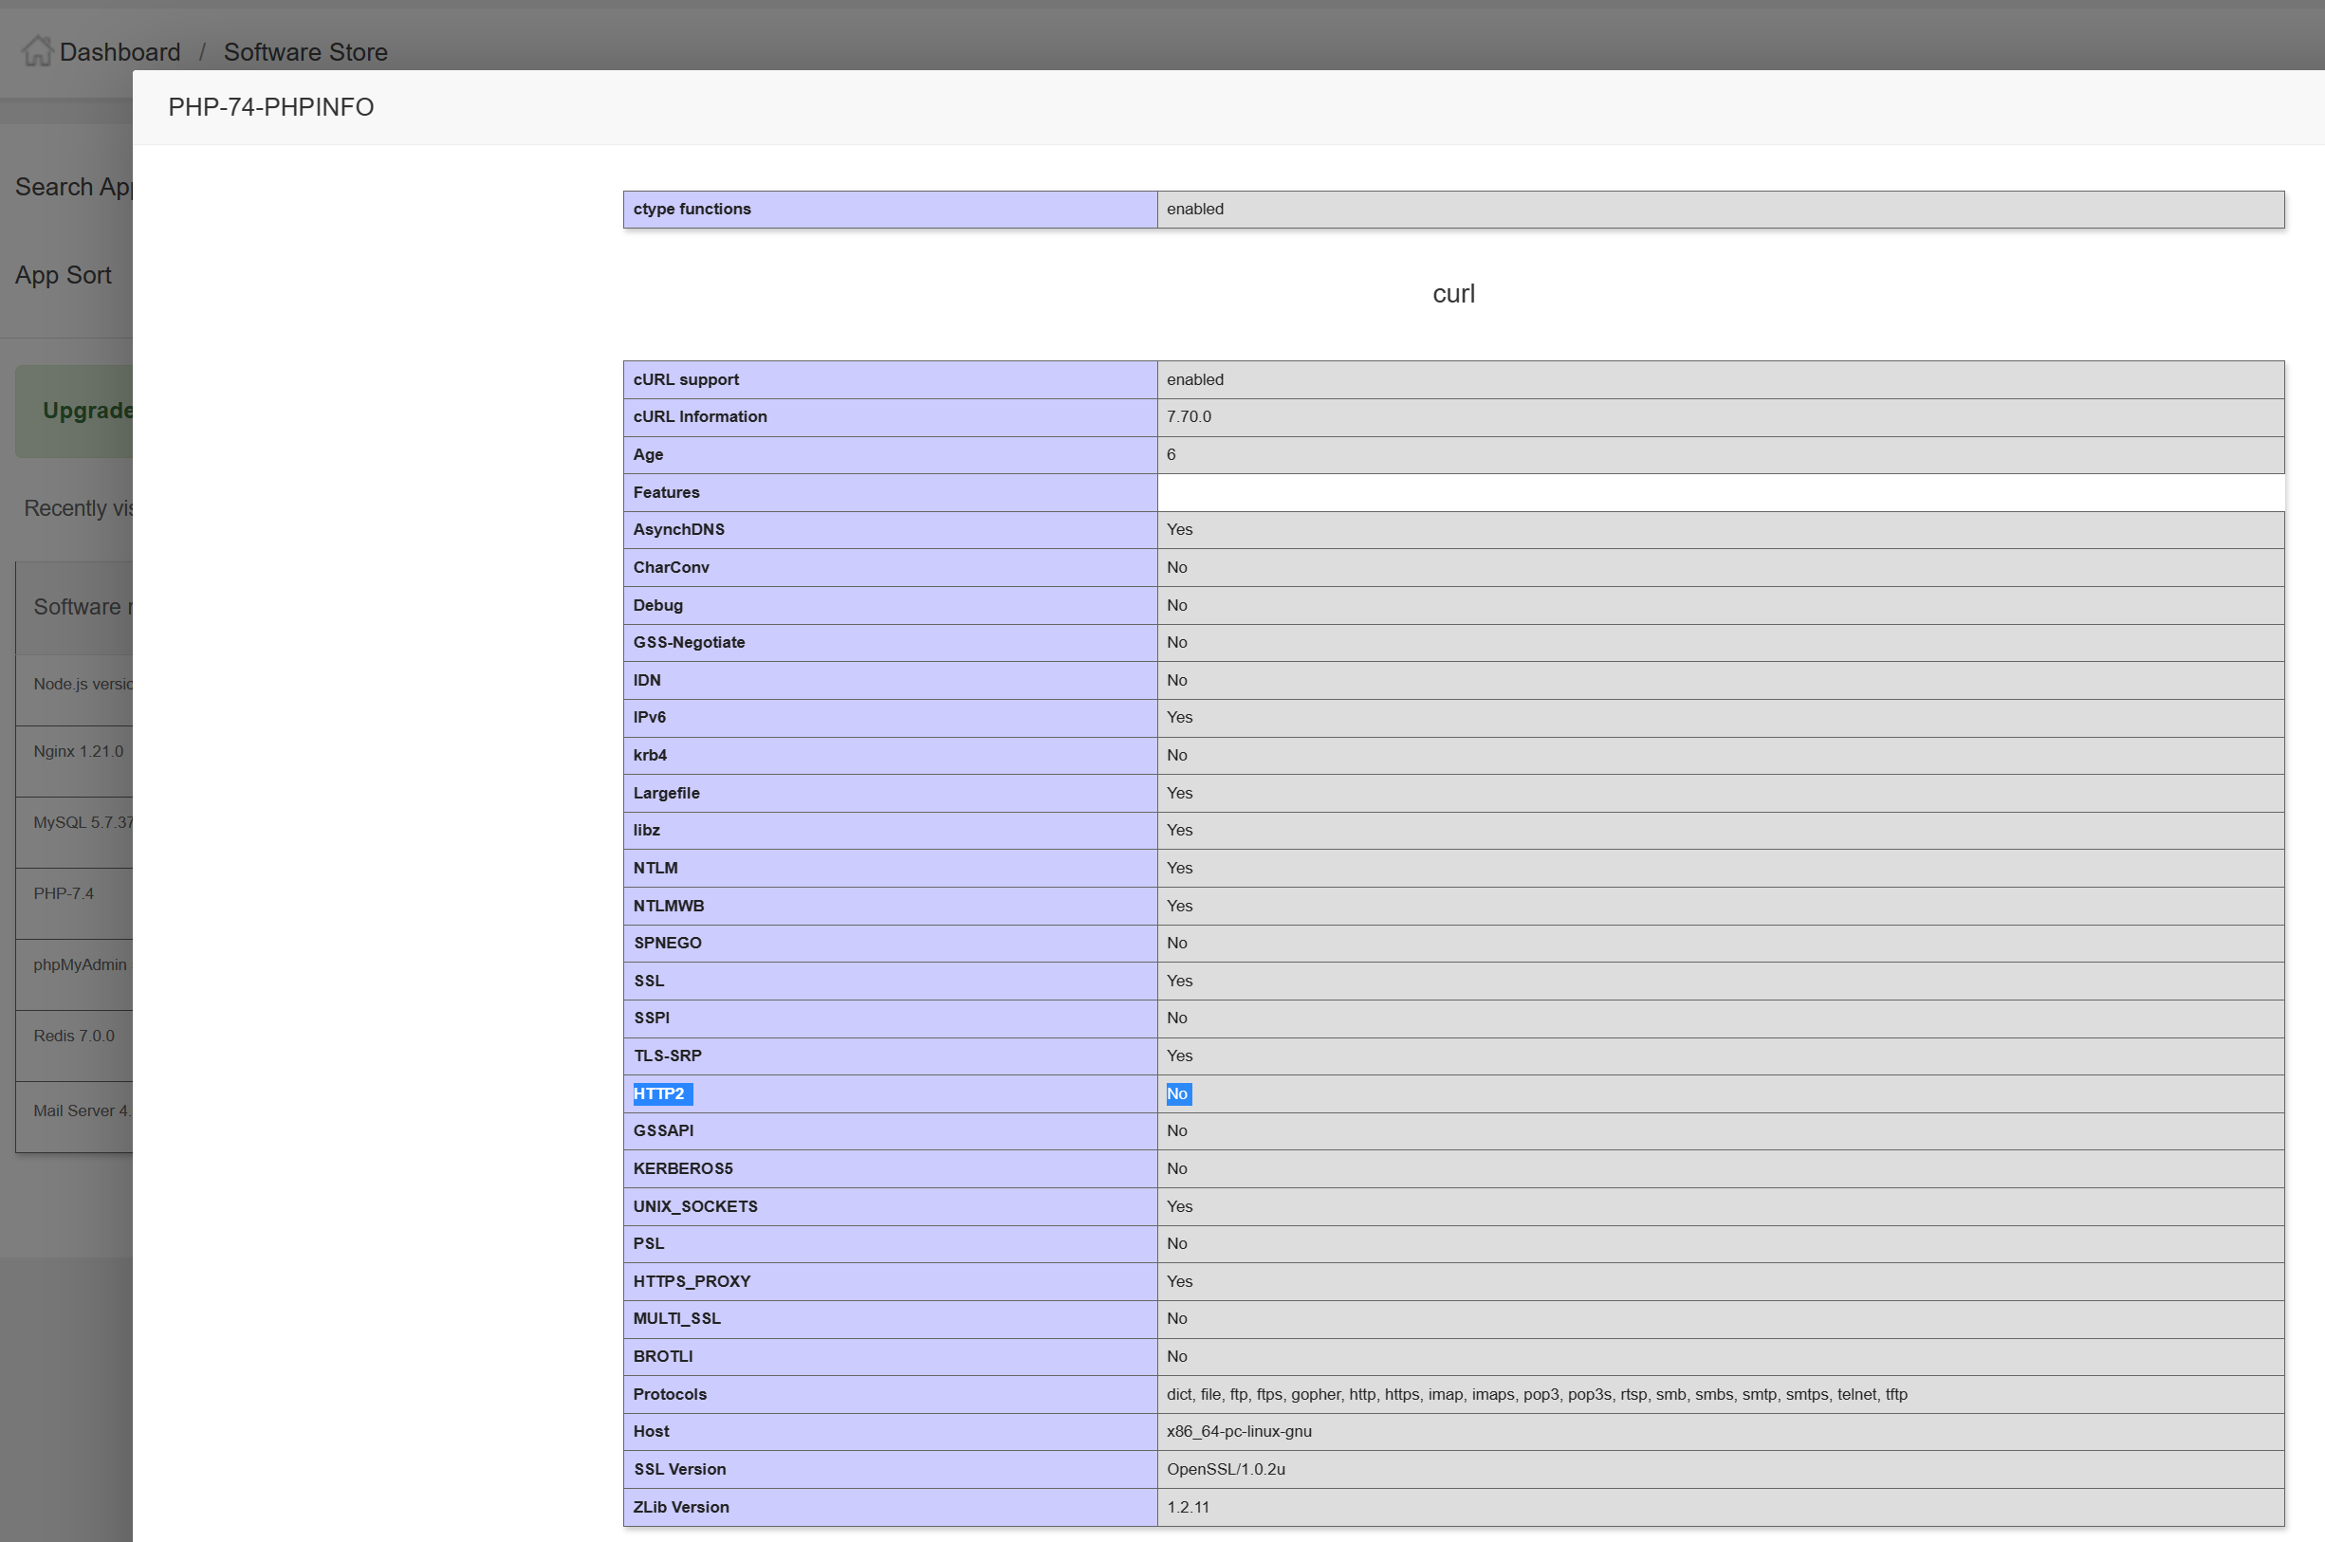Select the Protocols row in the curl table
This screenshot has height=1542, width=2325.
click(670, 1393)
